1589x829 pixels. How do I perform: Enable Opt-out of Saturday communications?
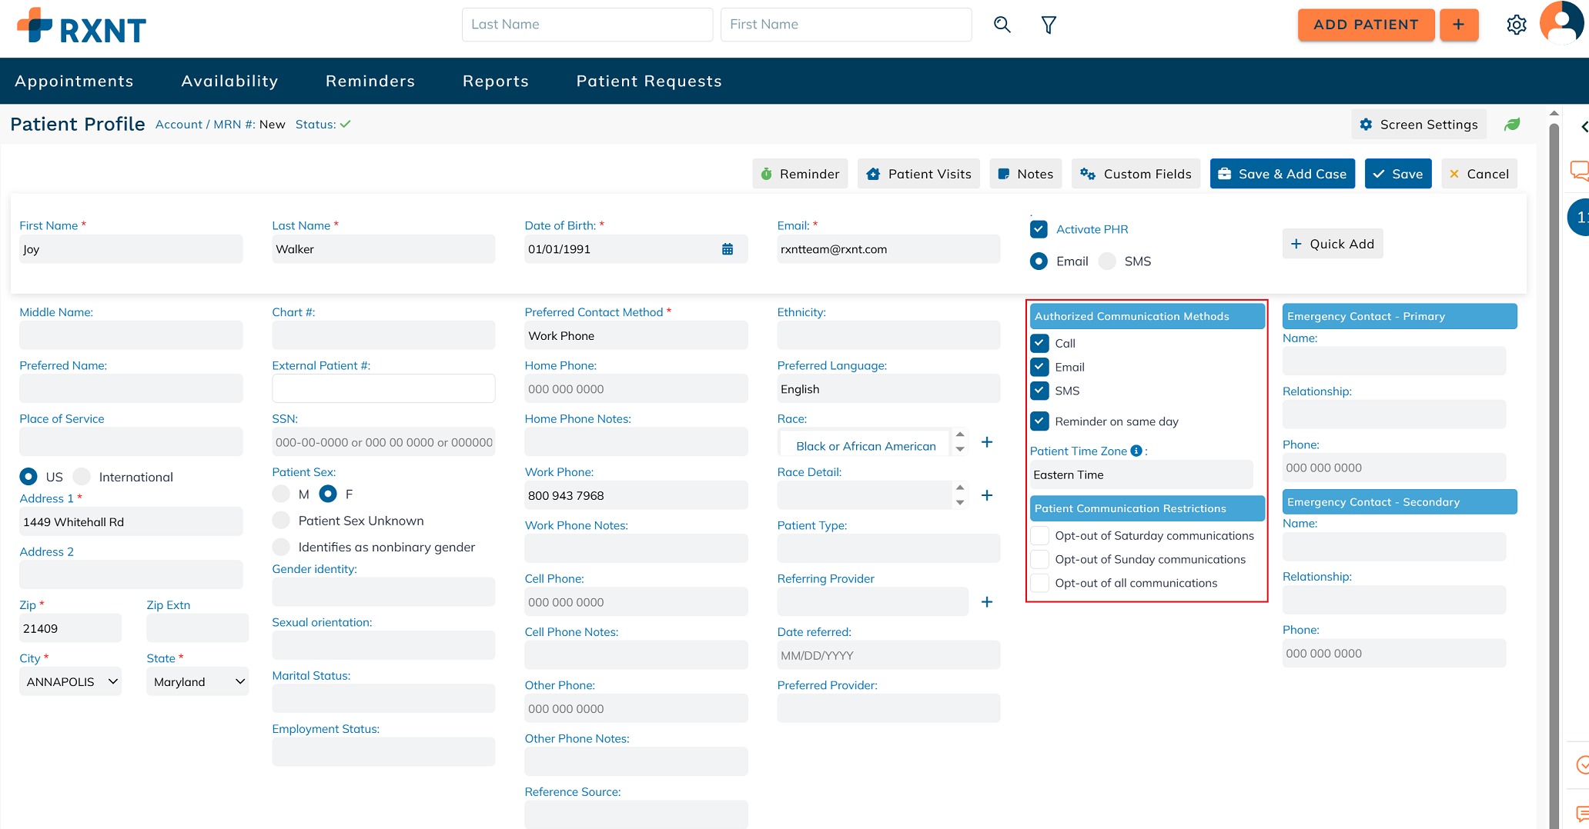(x=1039, y=535)
